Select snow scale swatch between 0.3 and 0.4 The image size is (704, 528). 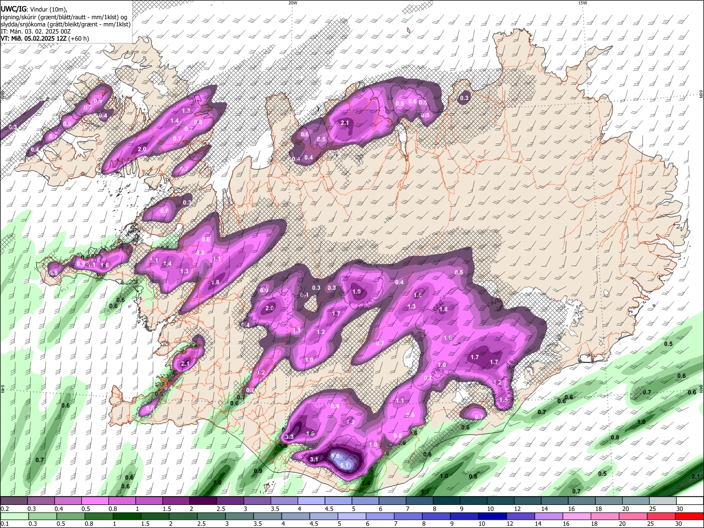tap(41, 501)
